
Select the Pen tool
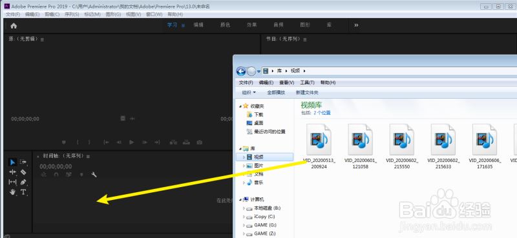pyautogui.click(x=23, y=182)
